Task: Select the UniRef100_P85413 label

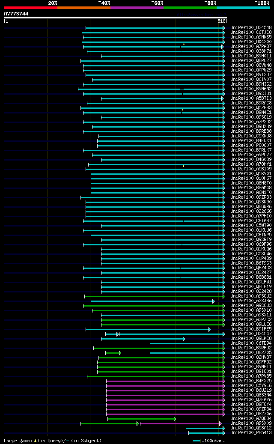Action: (251, 433)
